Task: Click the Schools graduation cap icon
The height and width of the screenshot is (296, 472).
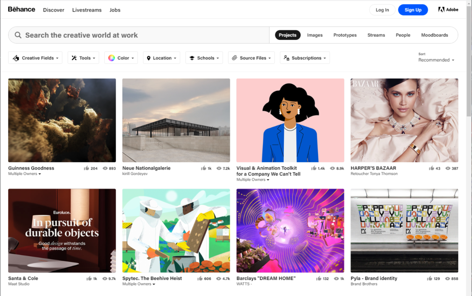Action: pyautogui.click(x=192, y=58)
